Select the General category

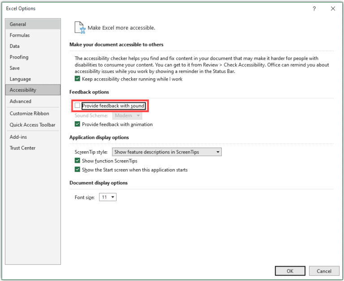pos(33,24)
